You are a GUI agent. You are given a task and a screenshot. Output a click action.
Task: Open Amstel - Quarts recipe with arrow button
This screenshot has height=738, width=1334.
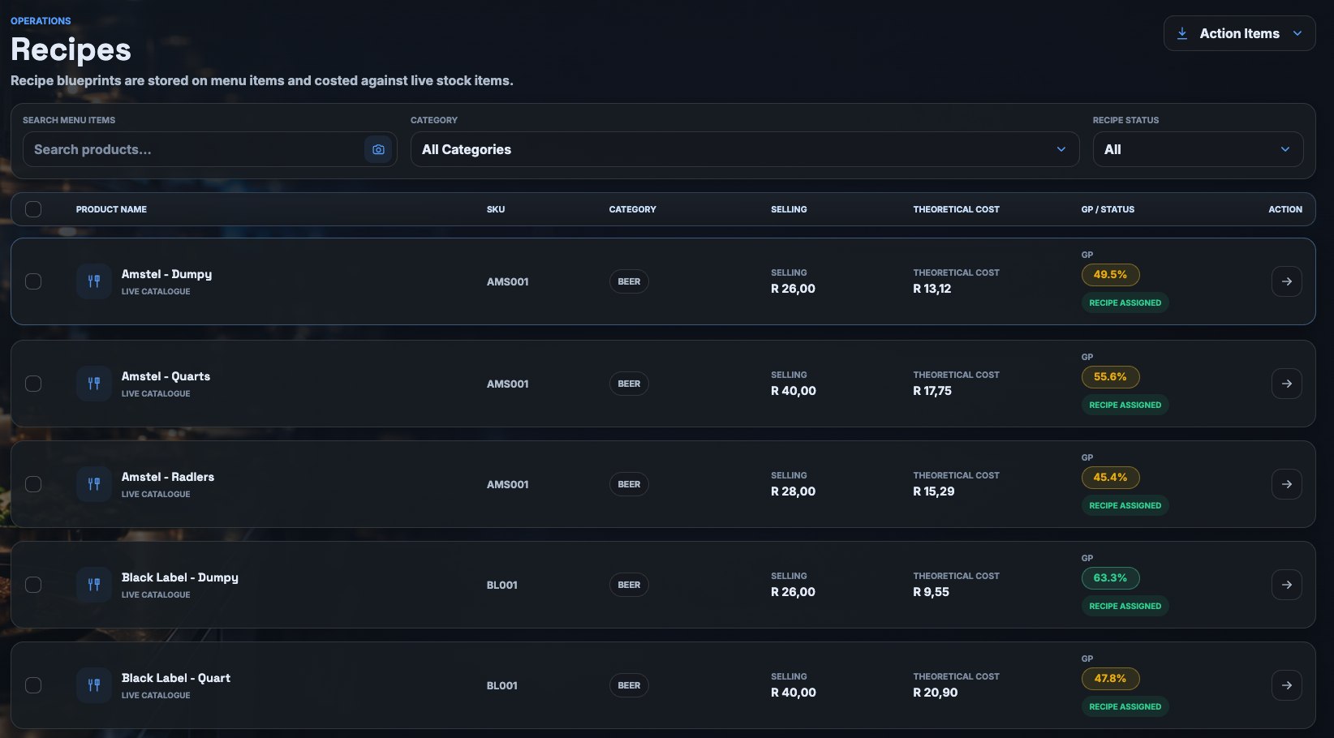click(1287, 384)
